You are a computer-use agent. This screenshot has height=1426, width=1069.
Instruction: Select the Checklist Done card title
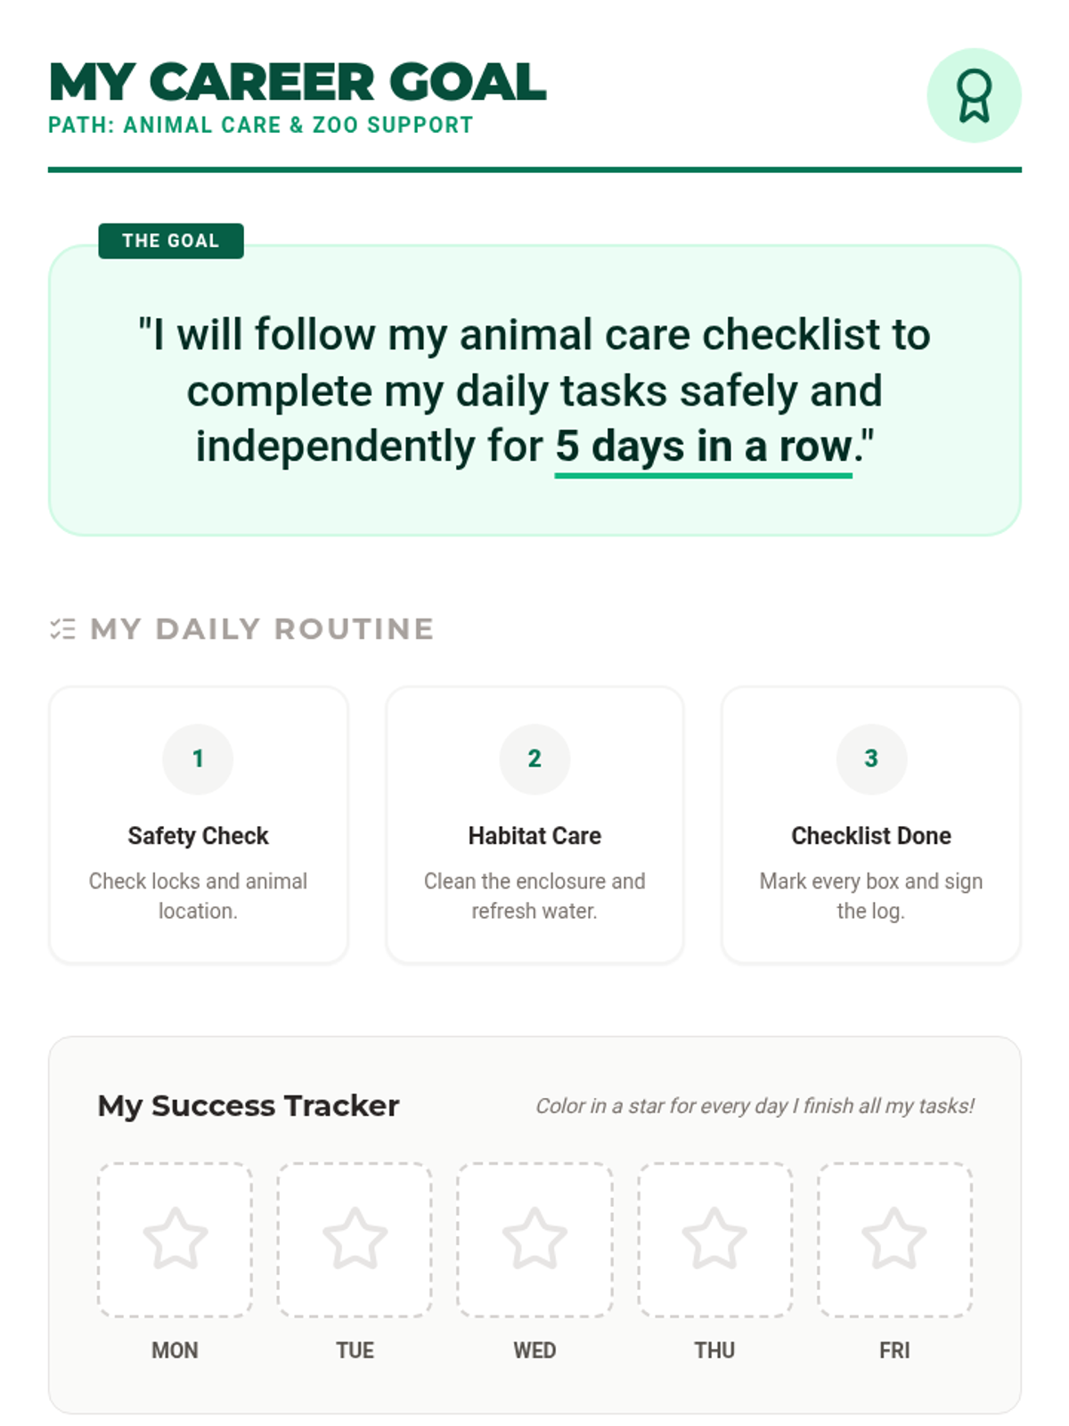coord(871,836)
